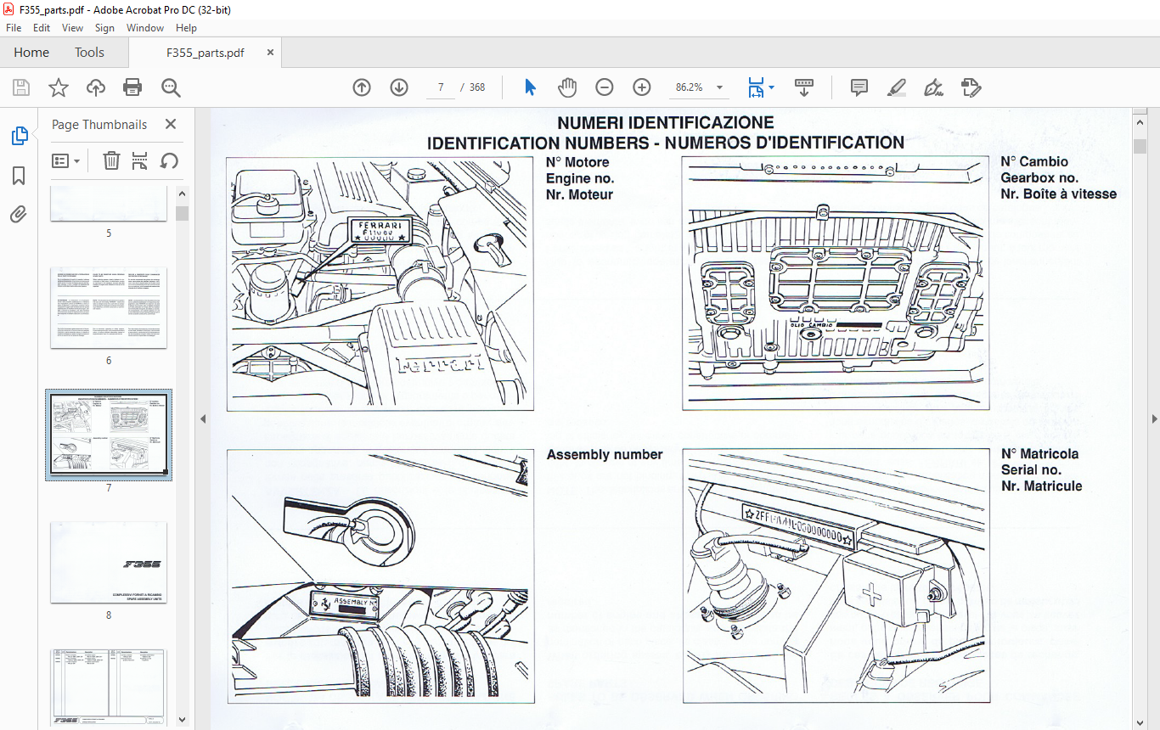
Task: Go to next page arrow
Action: tap(399, 87)
